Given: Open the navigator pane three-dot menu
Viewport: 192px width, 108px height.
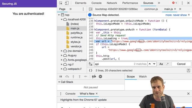Looking at the screenshot, I should point(83,9).
